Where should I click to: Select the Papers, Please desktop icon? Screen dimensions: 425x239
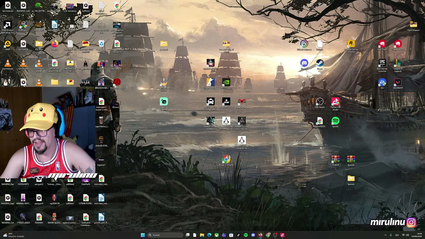pos(242,103)
